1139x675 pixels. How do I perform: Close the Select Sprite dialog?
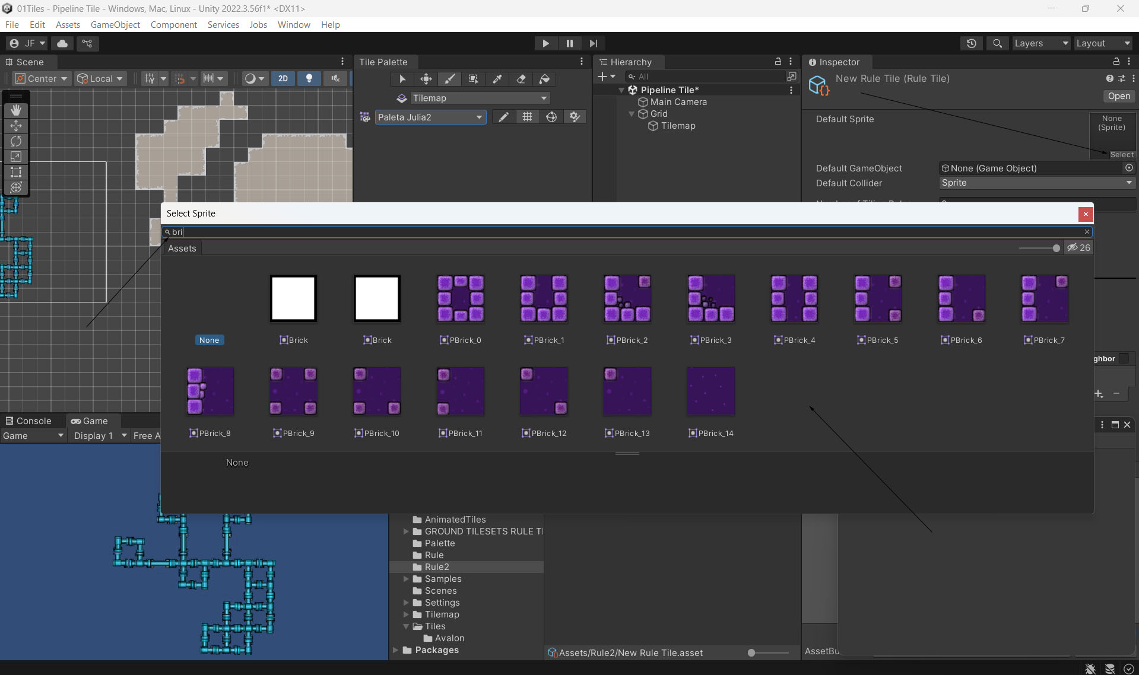click(x=1086, y=214)
